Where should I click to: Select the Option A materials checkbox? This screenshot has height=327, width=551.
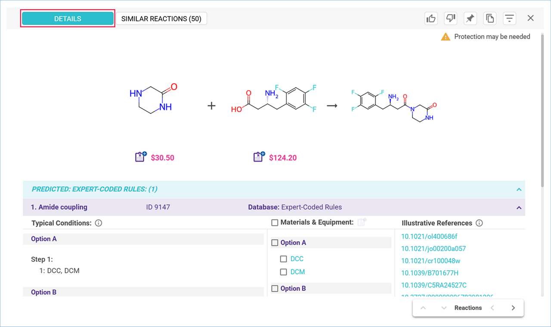coord(275,243)
